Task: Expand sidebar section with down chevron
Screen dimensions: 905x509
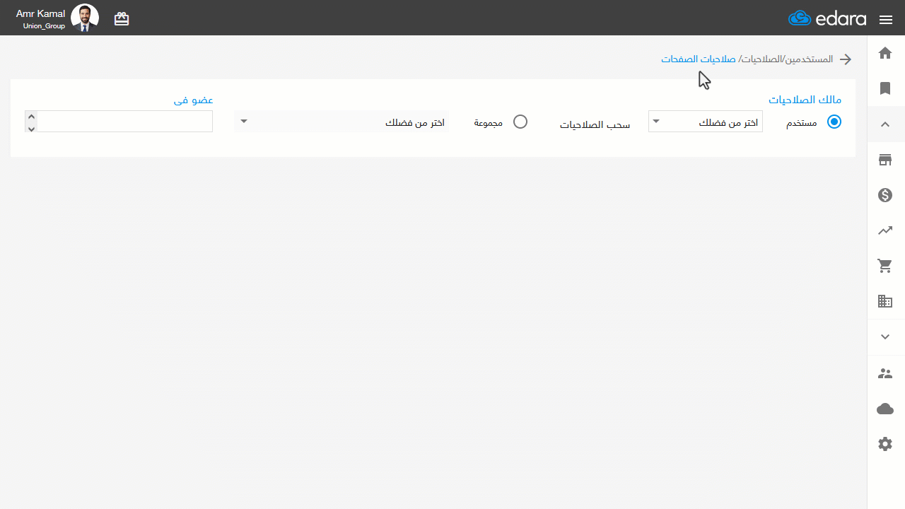Action: (885, 337)
